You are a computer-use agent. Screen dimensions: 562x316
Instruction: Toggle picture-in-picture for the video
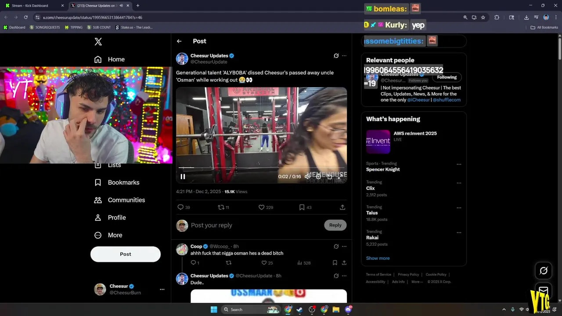329,176
